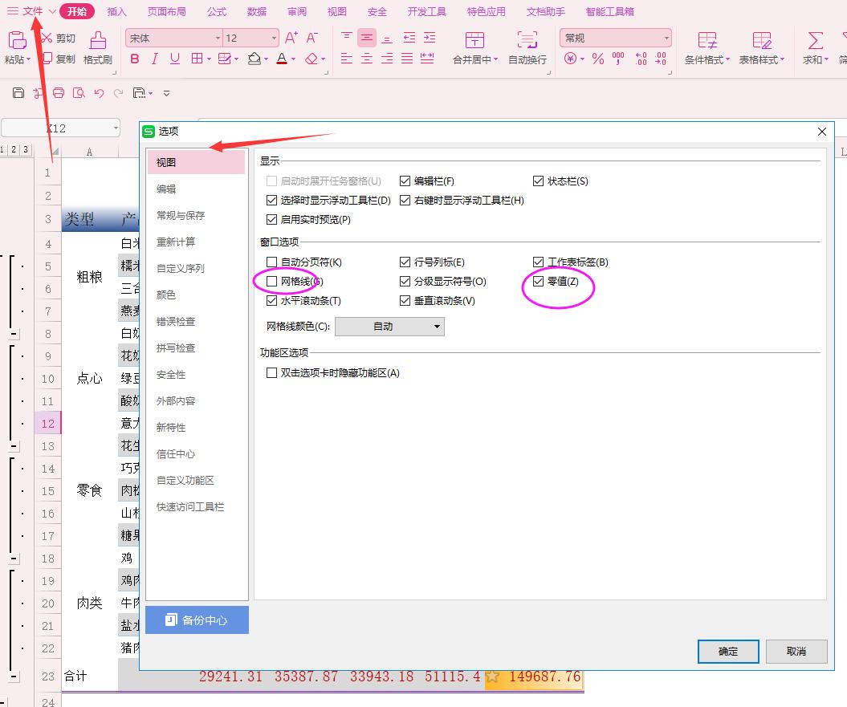Open the 页面布局 ribbon tab
Image resolution: width=847 pixels, height=707 pixels.
click(x=166, y=11)
